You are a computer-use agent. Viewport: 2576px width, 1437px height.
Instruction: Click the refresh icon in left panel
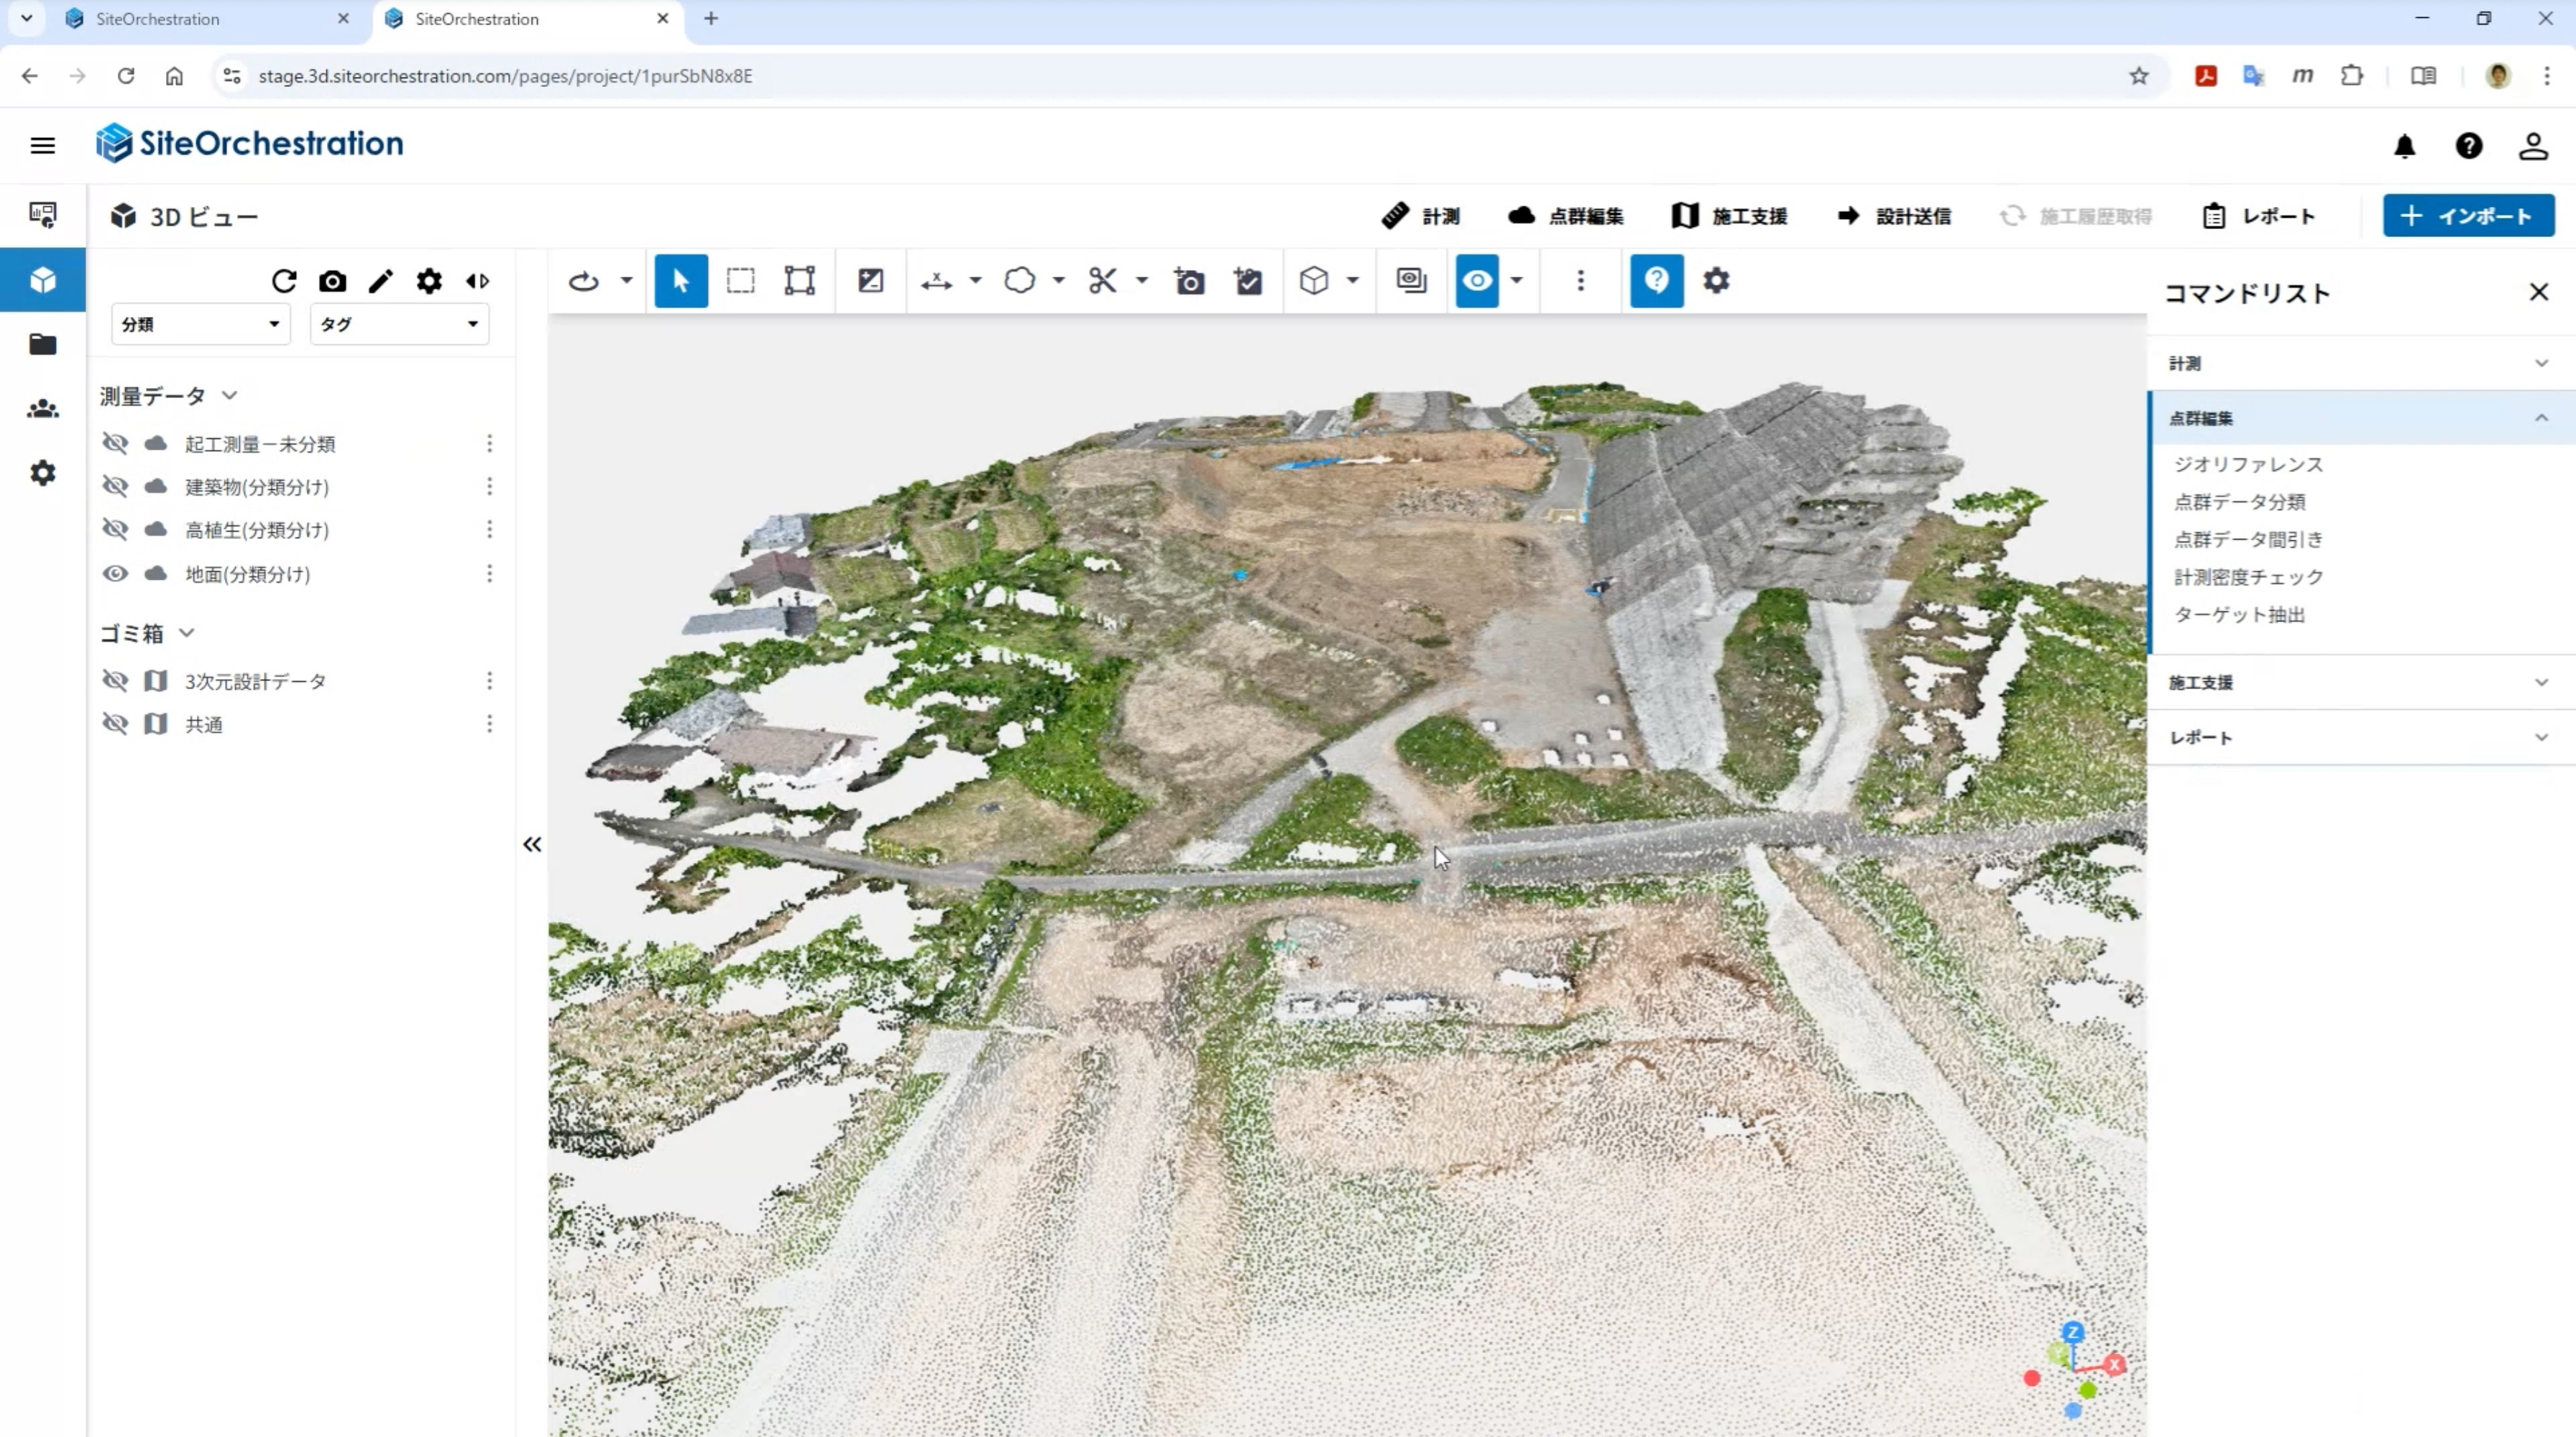(284, 282)
